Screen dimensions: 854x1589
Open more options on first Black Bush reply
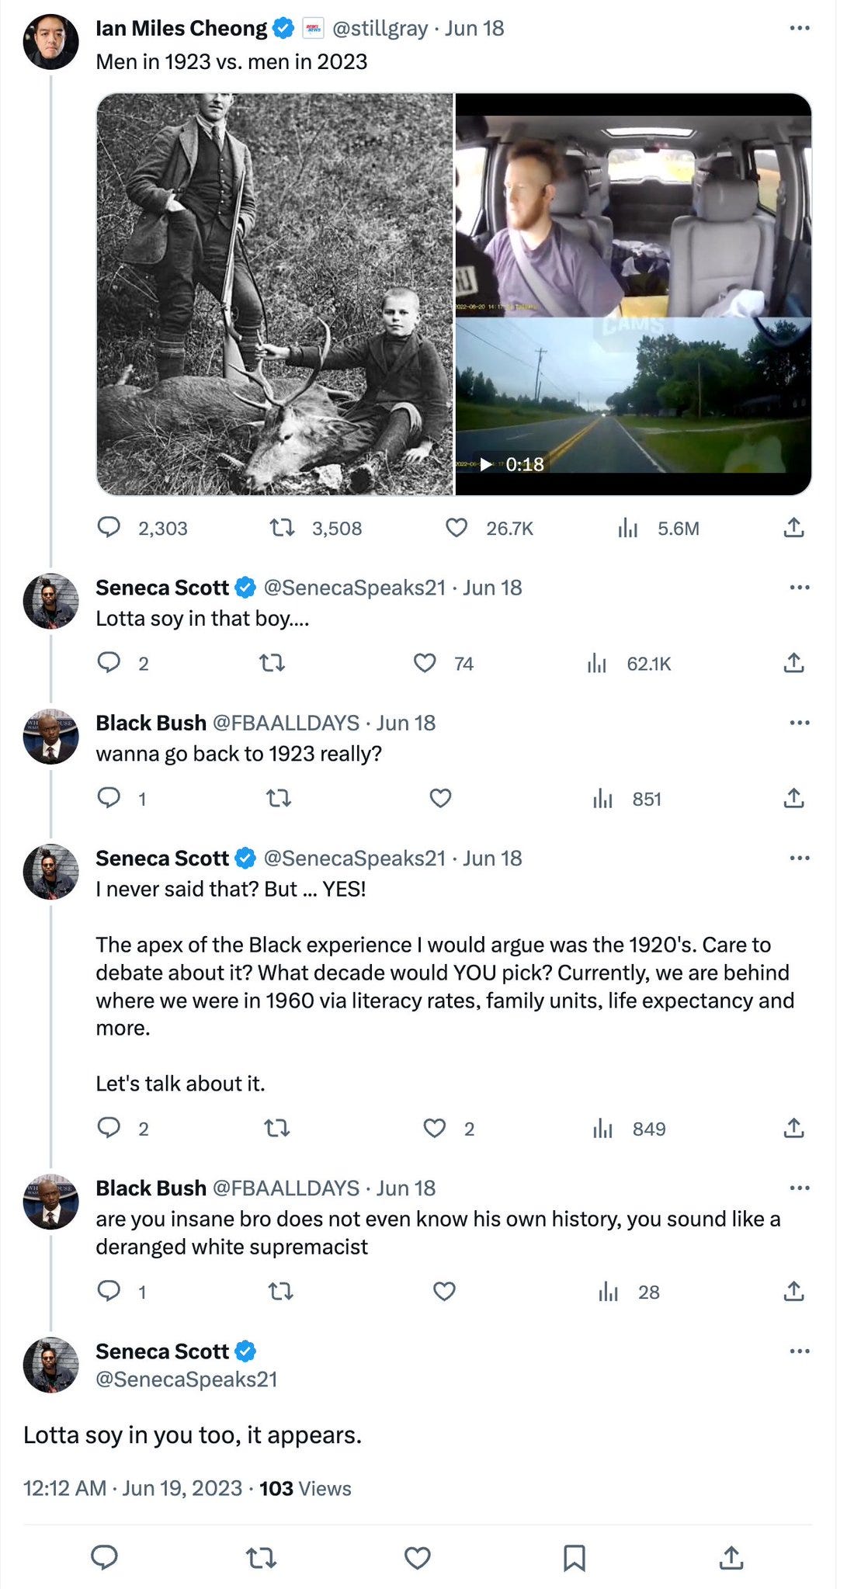800,723
